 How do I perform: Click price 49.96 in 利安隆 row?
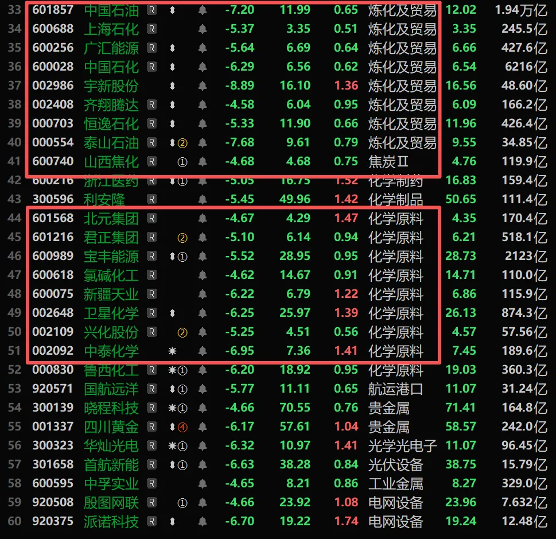click(x=295, y=199)
